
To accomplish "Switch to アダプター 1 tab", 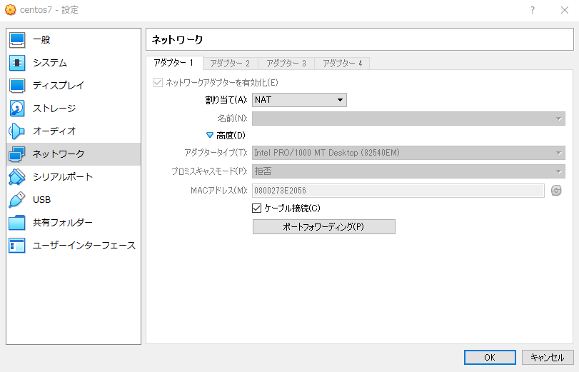I will pyautogui.click(x=174, y=63).
